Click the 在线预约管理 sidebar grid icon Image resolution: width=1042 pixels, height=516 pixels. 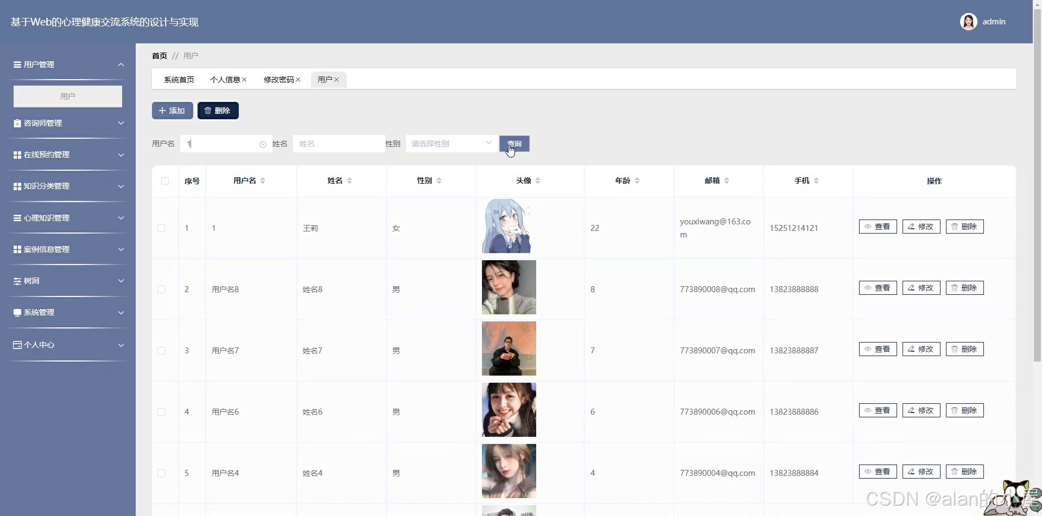click(x=17, y=154)
